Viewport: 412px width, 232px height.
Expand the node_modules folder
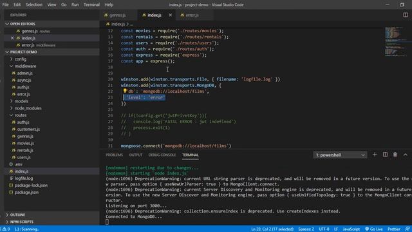pos(51,108)
